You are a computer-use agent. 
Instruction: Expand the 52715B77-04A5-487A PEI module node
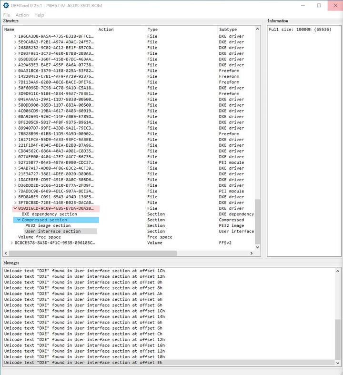pos(15,162)
